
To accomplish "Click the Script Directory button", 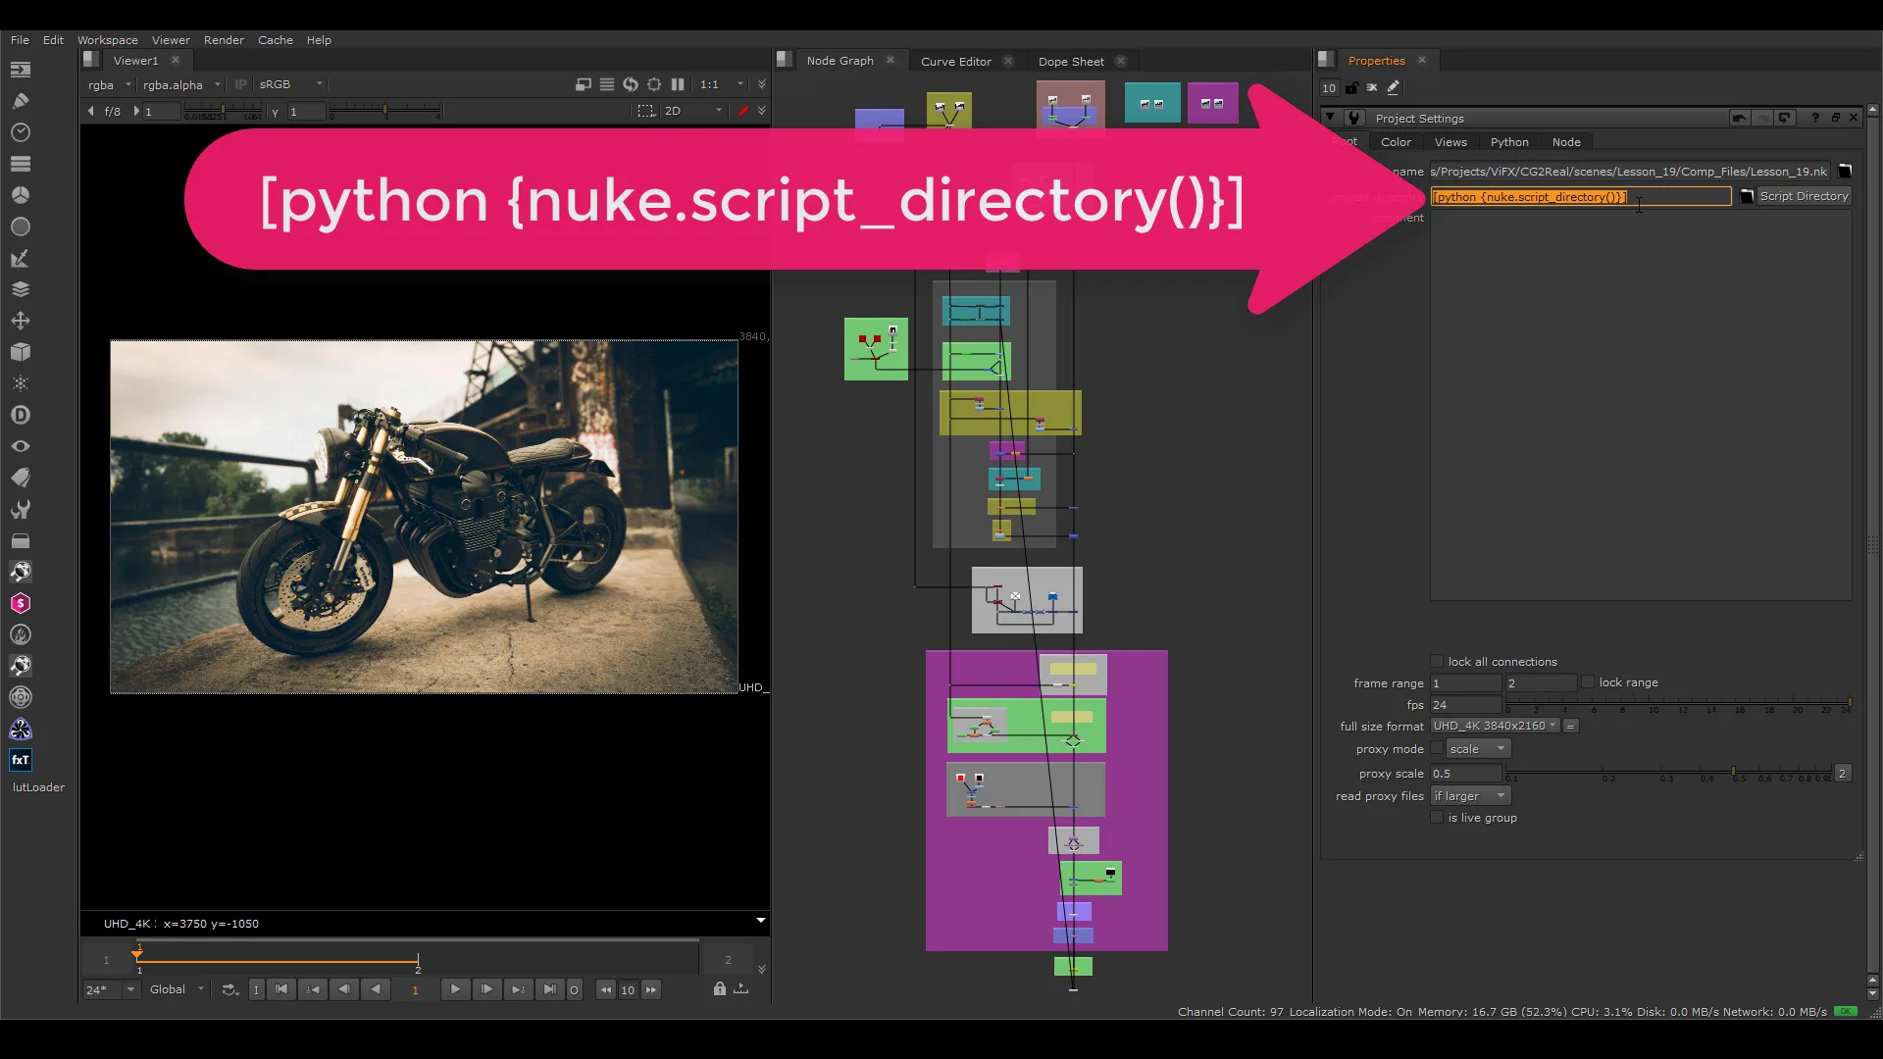I will tap(1807, 195).
